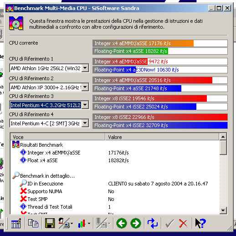
Task: Click the info icon beside Integer x4 aEMMX/aSSE
Action: [x=23, y=152]
